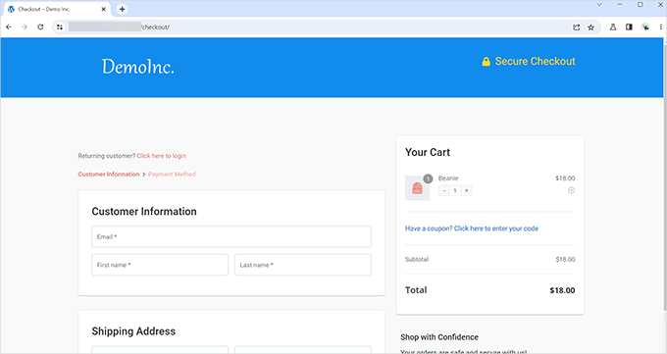The image size is (667, 354).
Task: Click the Secure Checkout padlock icon
Action: (486, 62)
